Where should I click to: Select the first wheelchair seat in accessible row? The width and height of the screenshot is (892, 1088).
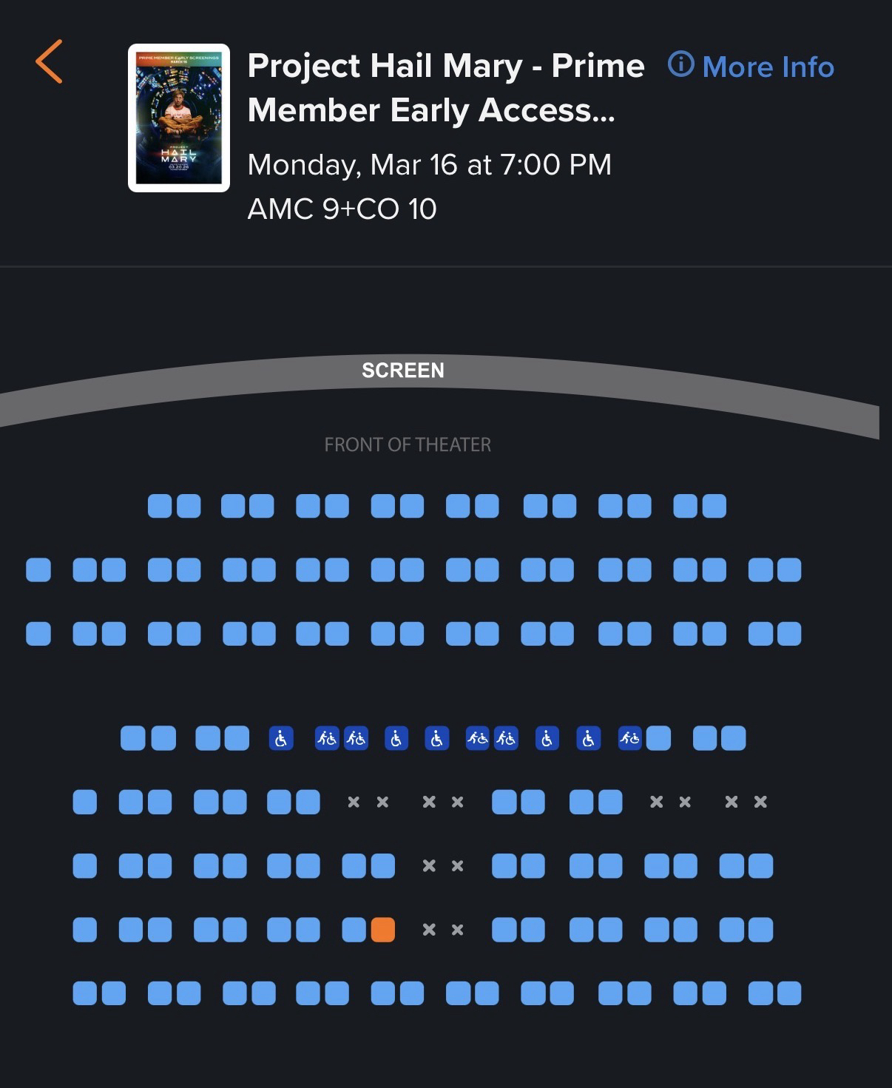281,738
